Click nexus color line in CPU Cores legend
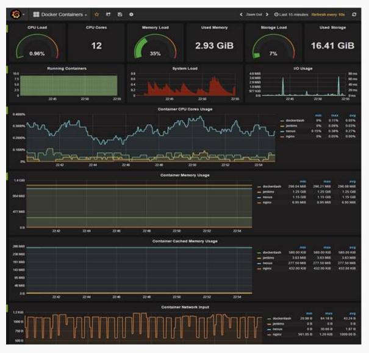The height and width of the screenshot is (353, 369). coord(282,131)
